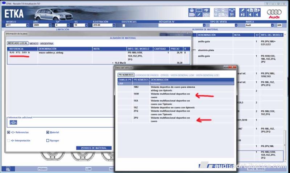This screenshot has height=173, width=290.
Task: Click the PEDIDOS DE MATERIAL button
Action: tap(94, 148)
